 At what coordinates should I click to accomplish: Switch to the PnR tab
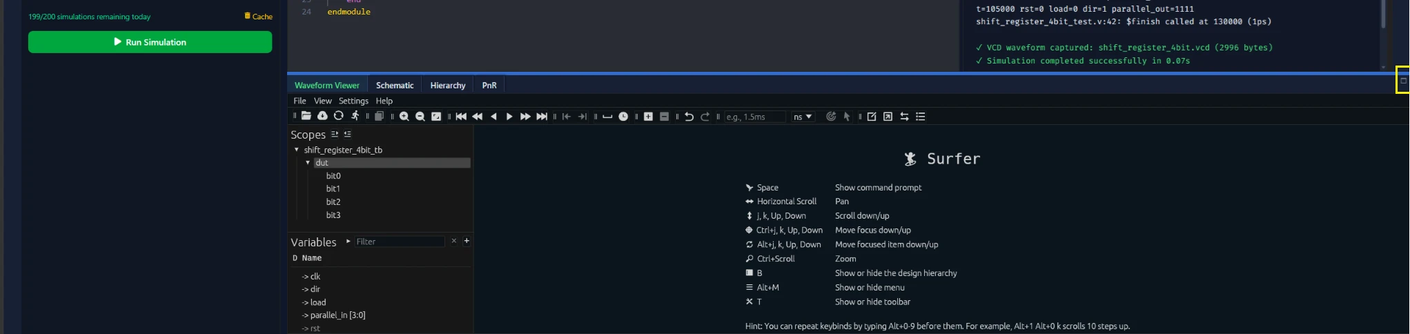coord(489,85)
